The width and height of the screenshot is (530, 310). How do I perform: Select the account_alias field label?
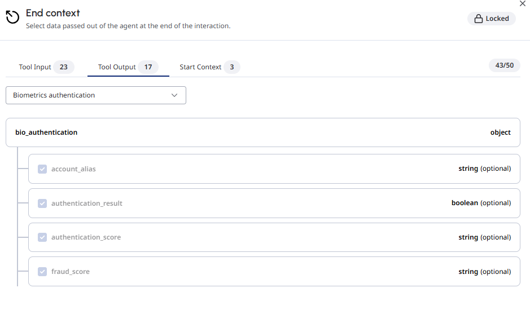(73, 169)
